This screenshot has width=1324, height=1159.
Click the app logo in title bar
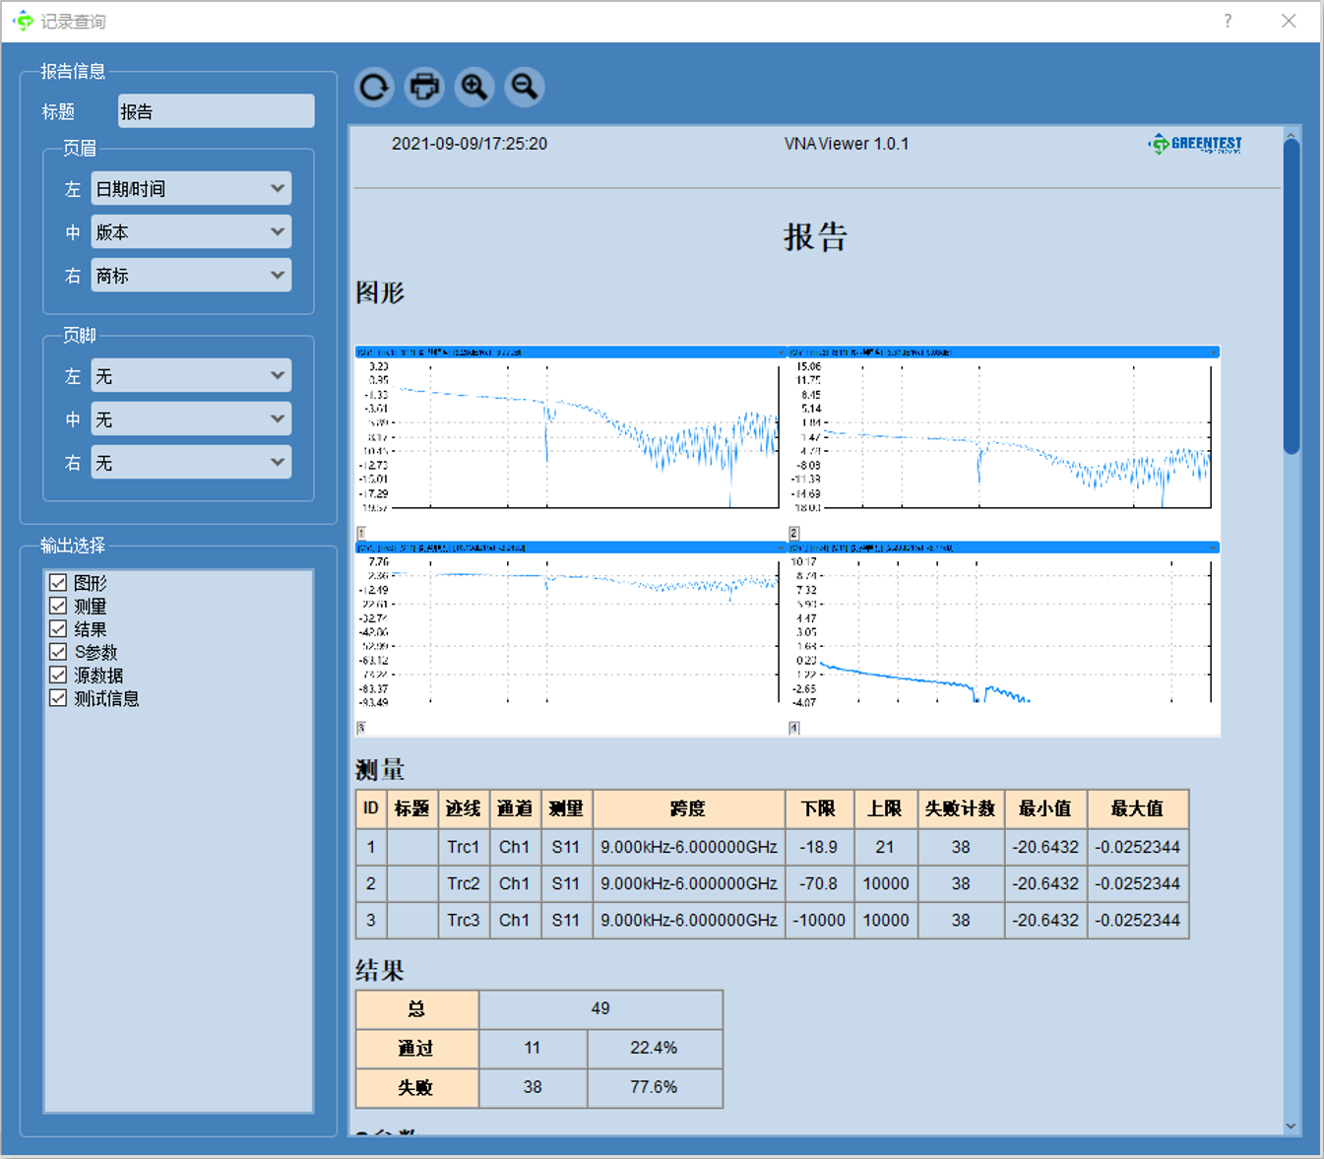pyautogui.click(x=23, y=21)
